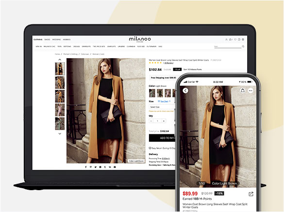
Task: Click the help question-mark icon in header
Action: click(x=239, y=39)
